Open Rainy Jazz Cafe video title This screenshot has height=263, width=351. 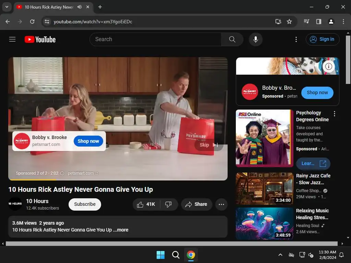click(x=313, y=179)
